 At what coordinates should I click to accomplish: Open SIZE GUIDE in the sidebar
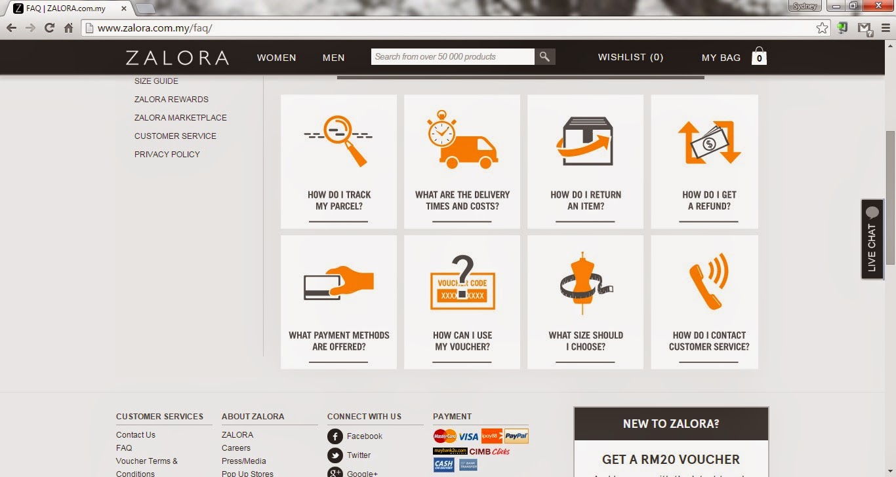point(156,81)
